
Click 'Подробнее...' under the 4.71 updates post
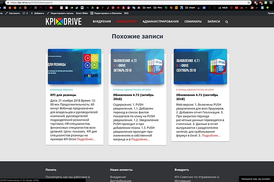(211, 136)
